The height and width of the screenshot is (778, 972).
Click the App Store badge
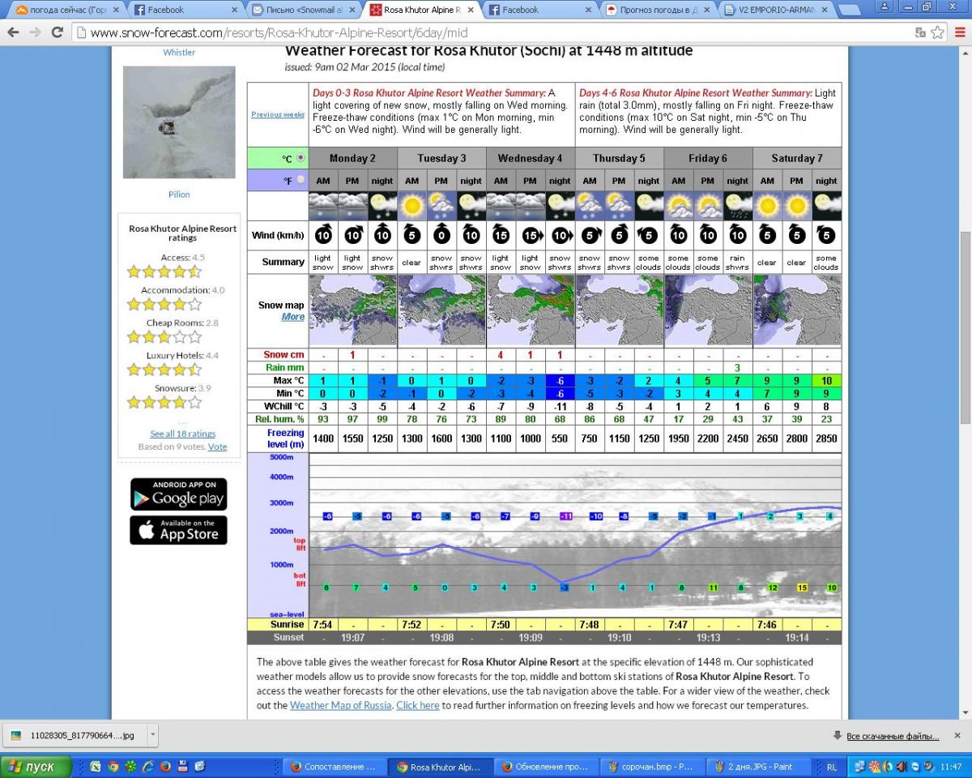(178, 529)
